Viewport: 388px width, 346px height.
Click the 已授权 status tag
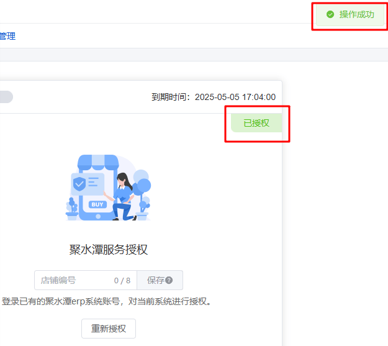point(256,123)
